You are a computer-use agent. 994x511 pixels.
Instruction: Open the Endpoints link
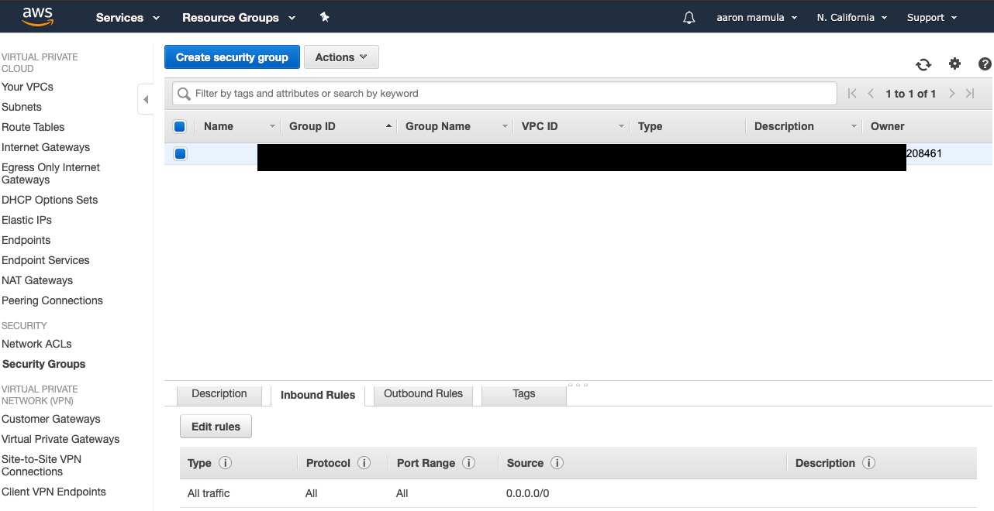(26, 240)
